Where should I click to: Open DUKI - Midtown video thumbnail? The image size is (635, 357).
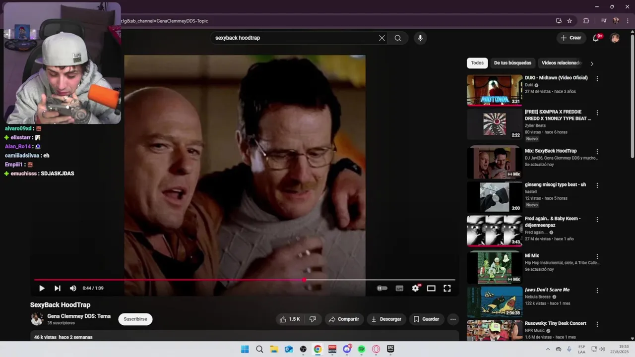495,90
